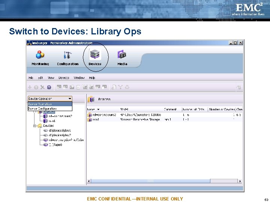Screen dimensions: 270x202
Task: Sort by Number of Slots column header
Action: coord(195,109)
